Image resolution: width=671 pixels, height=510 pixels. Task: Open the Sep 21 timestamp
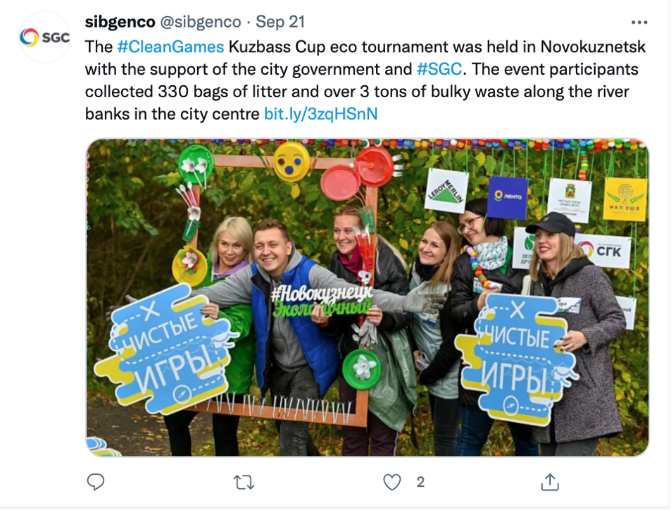[x=280, y=22]
